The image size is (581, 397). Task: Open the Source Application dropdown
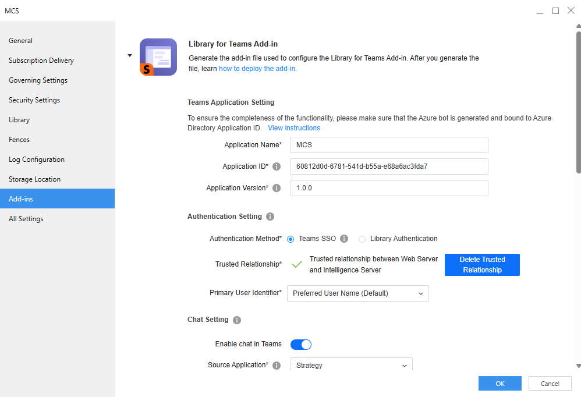[350, 366]
